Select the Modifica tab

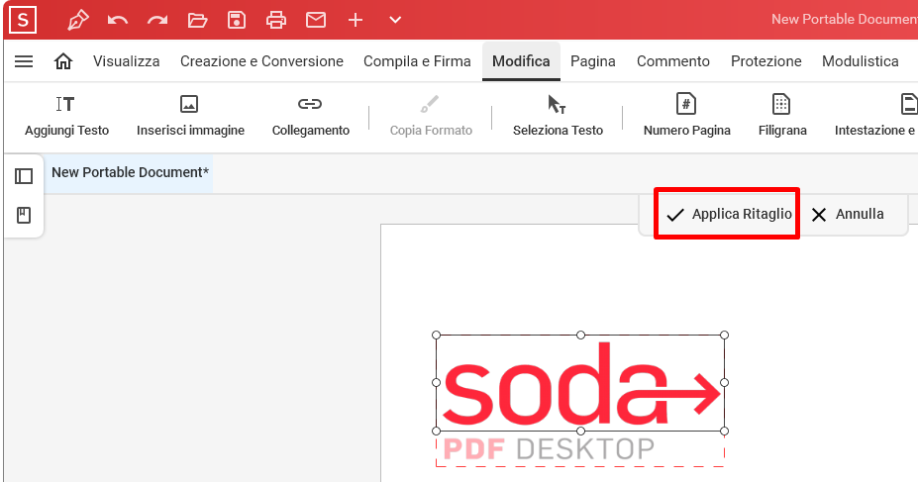click(521, 61)
